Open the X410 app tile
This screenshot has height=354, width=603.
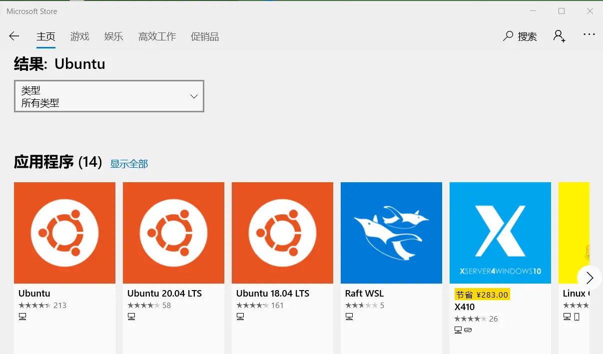pyautogui.click(x=500, y=233)
